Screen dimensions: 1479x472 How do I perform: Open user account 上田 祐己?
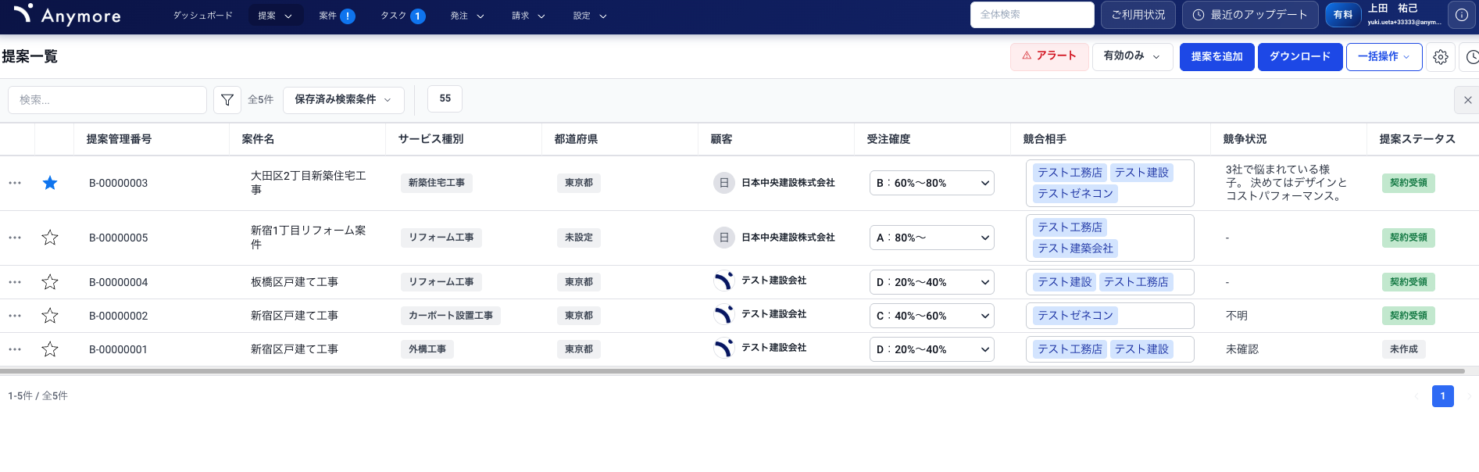click(1404, 14)
